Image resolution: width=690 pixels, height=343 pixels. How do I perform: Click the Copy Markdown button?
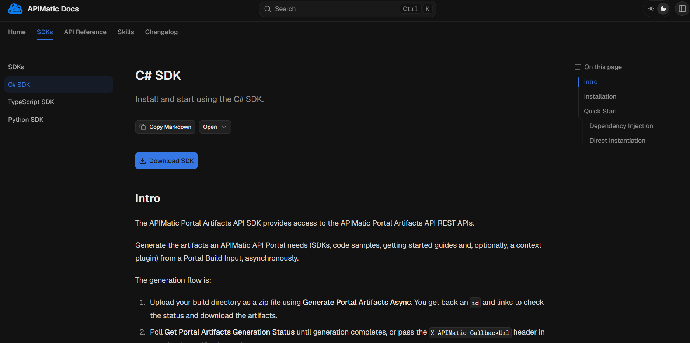(x=165, y=127)
